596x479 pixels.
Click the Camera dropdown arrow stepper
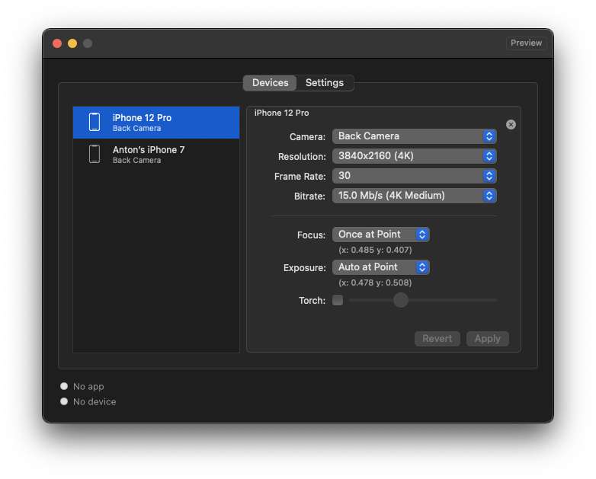[489, 136]
